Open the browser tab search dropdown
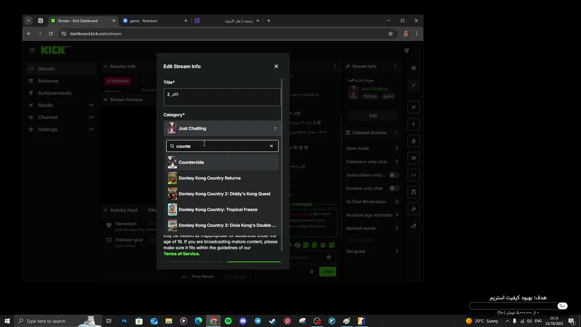Viewport: 581px width, 327px height. 29,20
